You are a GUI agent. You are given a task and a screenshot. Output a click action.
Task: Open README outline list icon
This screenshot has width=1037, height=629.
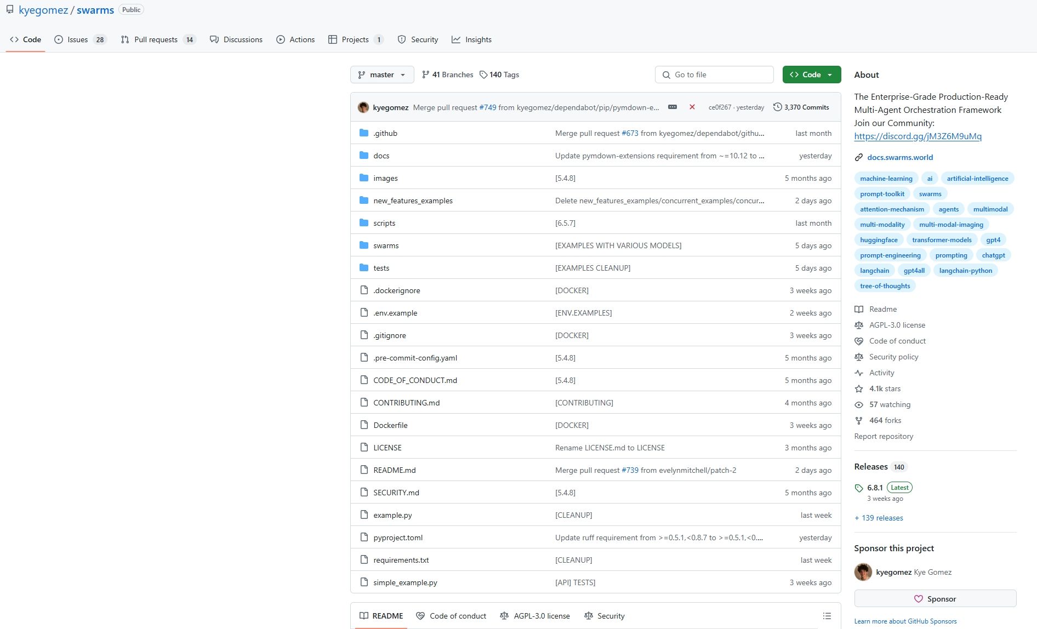click(x=827, y=616)
